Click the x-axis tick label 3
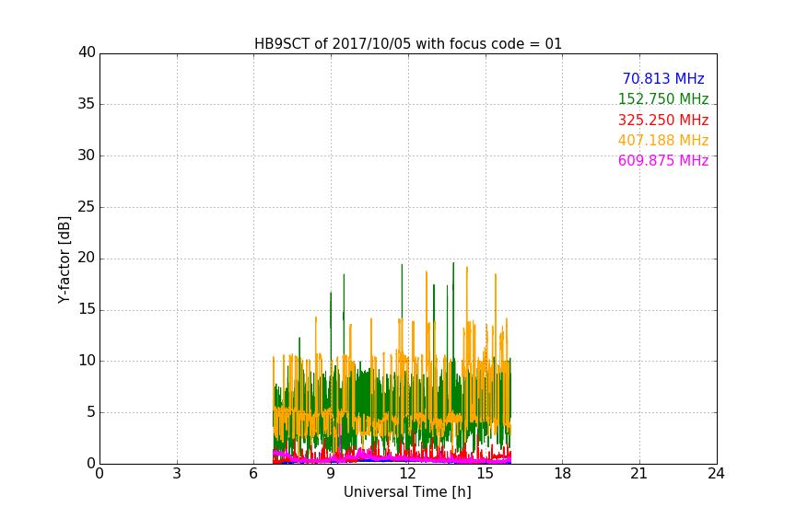The height and width of the screenshot is (530, 796). (x=177, y=474)
